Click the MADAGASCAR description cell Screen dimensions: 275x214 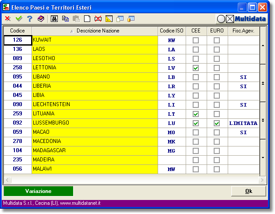pyautogui.click(x=95, y=151)
